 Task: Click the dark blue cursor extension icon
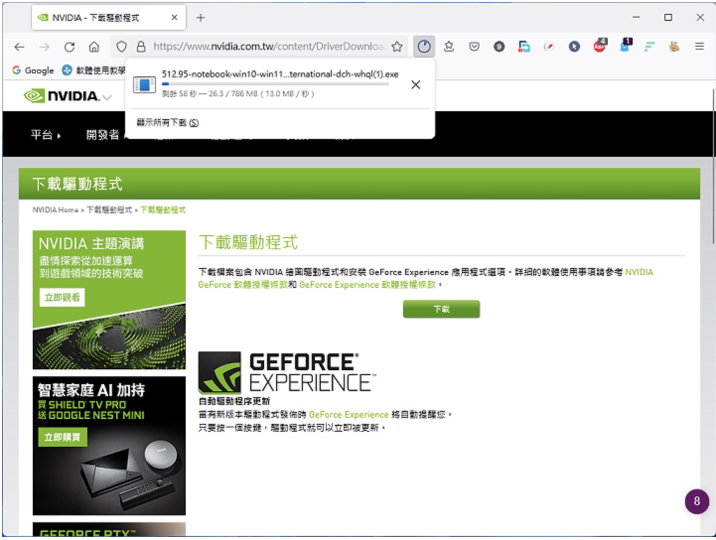tap(574, 47)
